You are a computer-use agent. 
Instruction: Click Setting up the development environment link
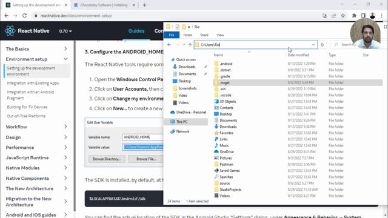point(31,71)
